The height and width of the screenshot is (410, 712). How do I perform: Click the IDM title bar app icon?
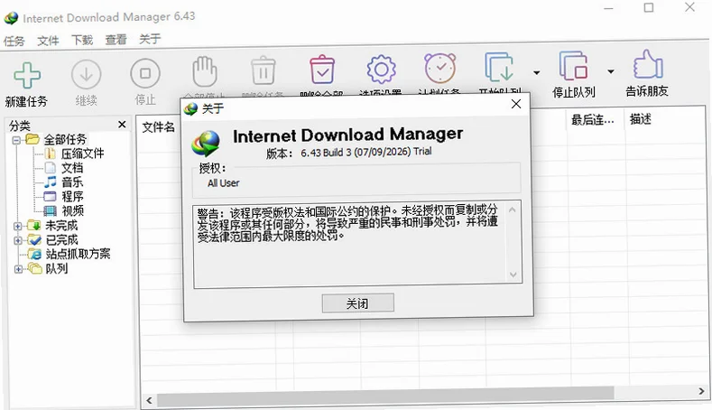tap(11, 18)
